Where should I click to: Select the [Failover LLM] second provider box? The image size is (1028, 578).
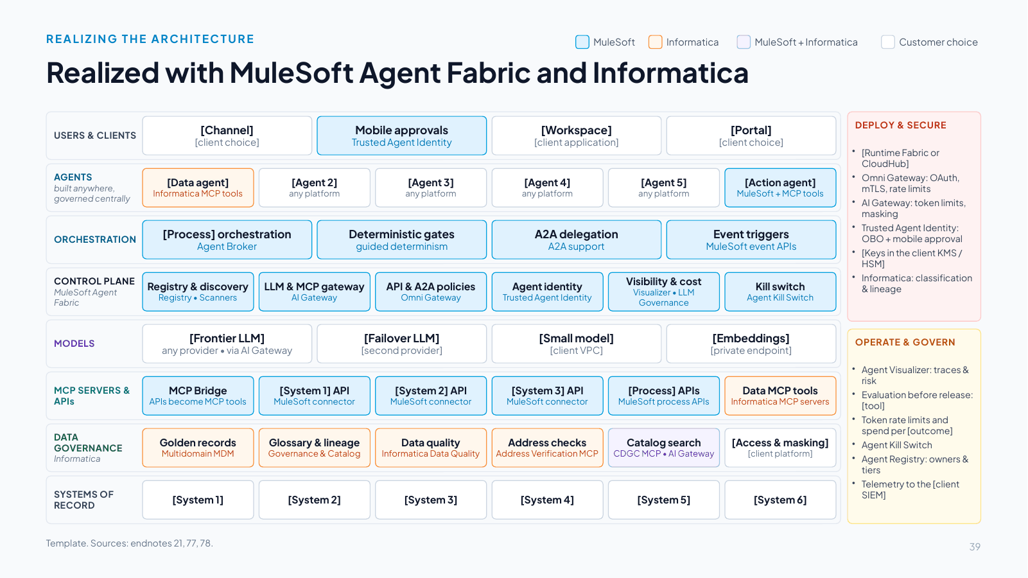pyautogui.click(x=402, y=344)
